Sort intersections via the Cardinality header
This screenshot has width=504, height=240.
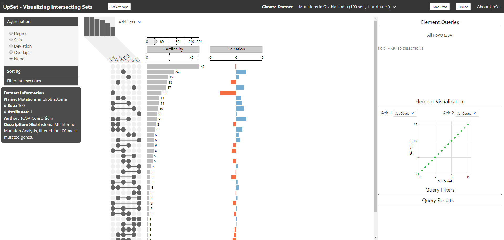click(x=173, y=49)
